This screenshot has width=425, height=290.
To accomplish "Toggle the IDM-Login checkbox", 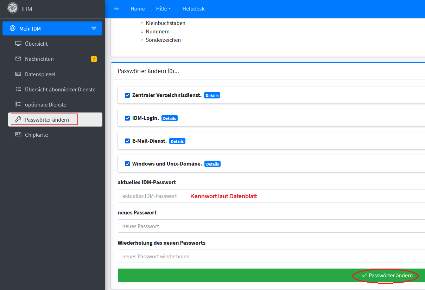I will click(127, 118).
